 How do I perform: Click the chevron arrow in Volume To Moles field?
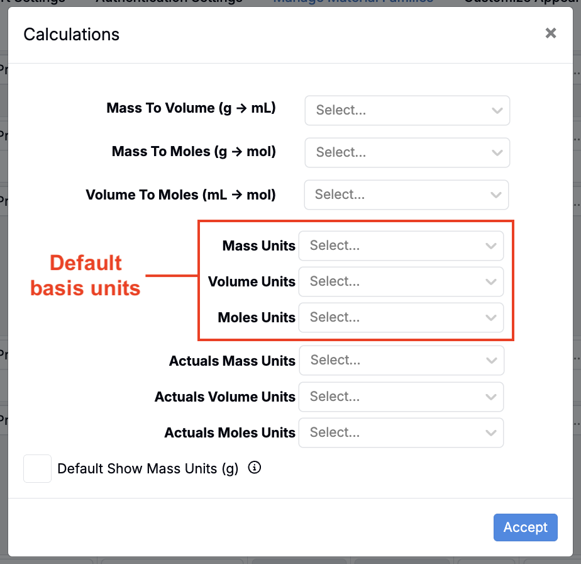tap(495, 195)
